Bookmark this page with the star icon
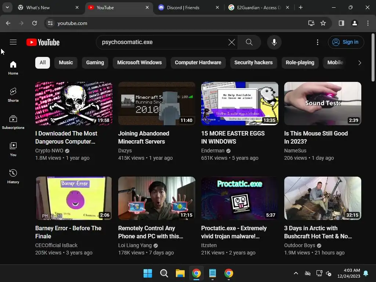 [323, 23]
